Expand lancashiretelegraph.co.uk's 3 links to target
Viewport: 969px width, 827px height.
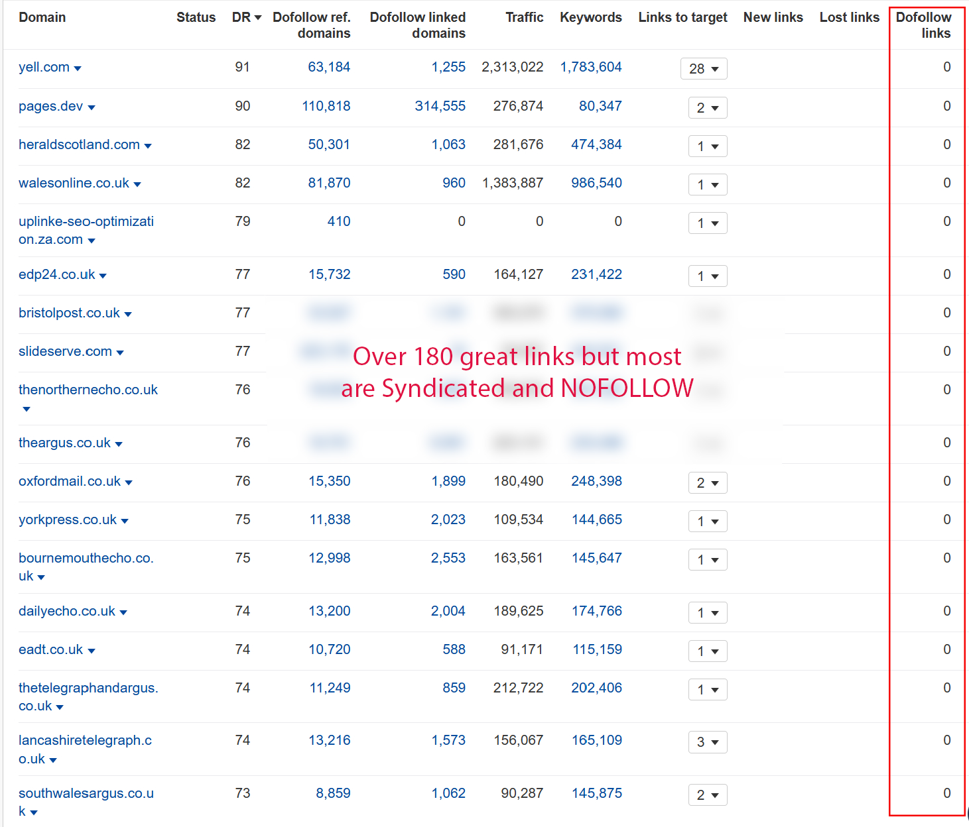pyautogui.click(x=708, y=742)
